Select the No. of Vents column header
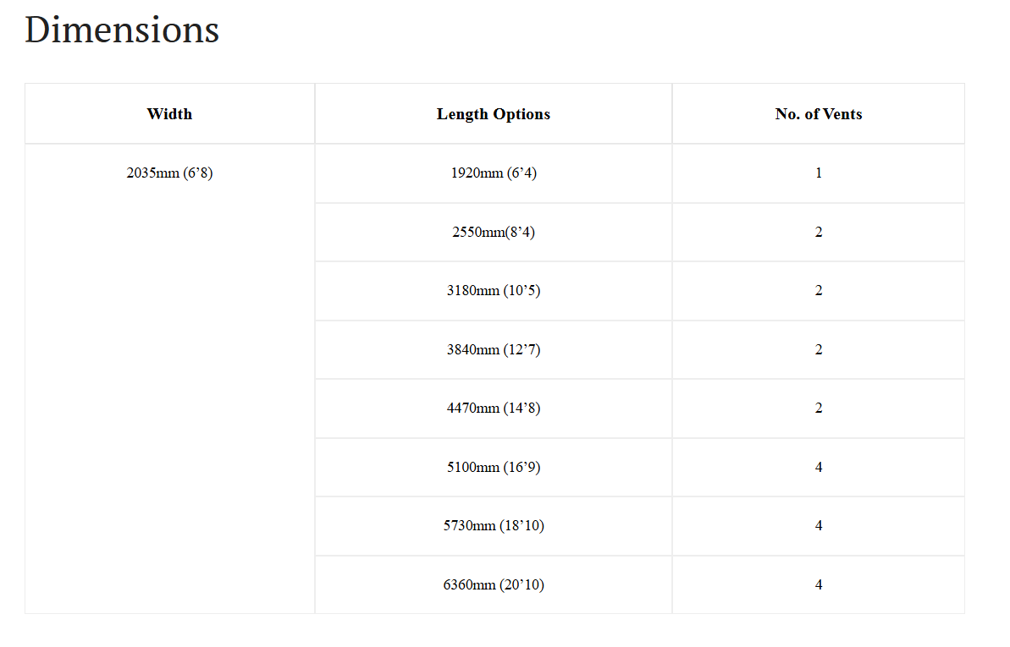 (x=819, y=113)
